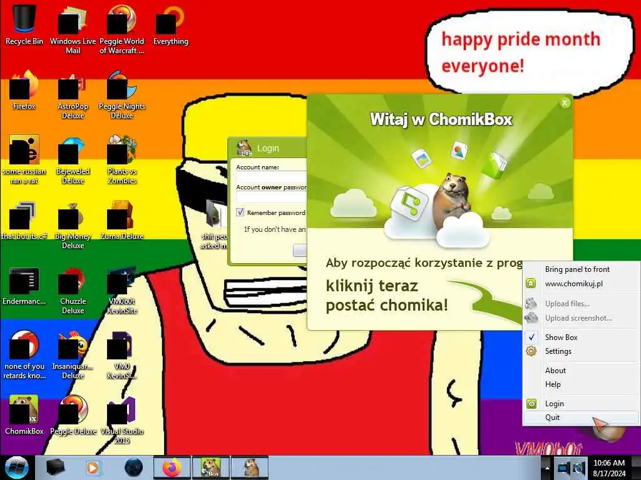
Task: Show hidden tray icons arrow
Action: click(546, 468)
